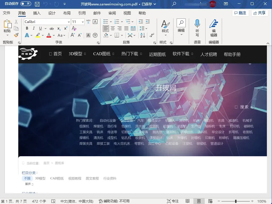Toggle Bold formatting

click(27, 28)
